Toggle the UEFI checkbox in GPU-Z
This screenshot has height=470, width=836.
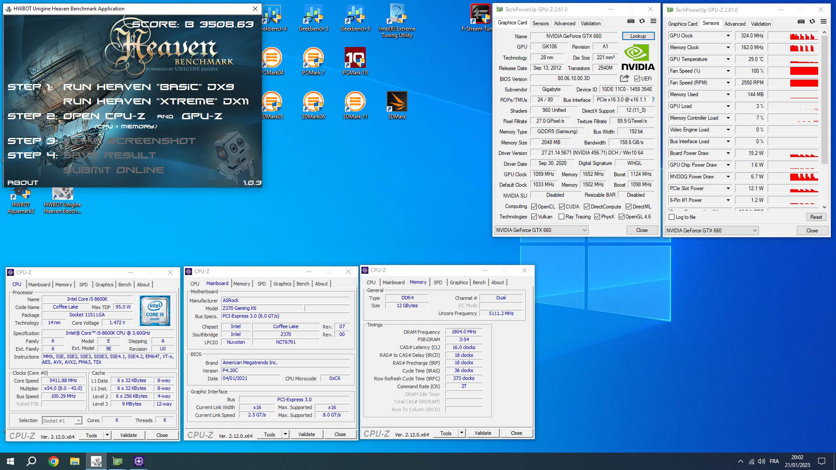637,79
